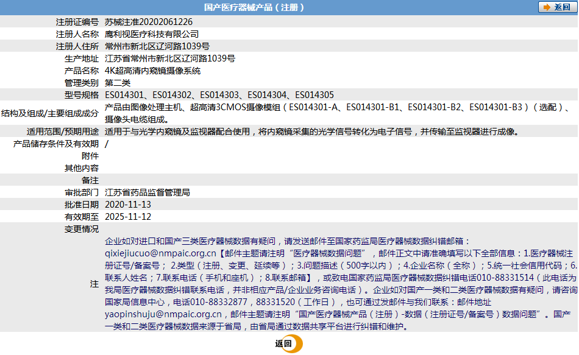Image resolution: width=579 pixels, height=355 pixels.
Task: Select expiry date 2025-11-12
Action: point(128,217)
